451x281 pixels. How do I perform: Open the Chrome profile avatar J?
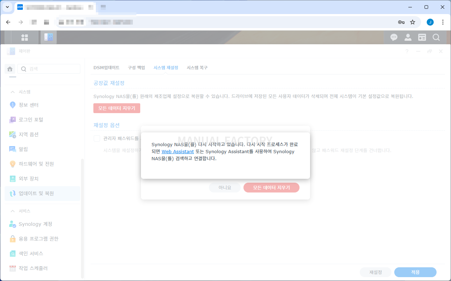[x=430, y=22]
